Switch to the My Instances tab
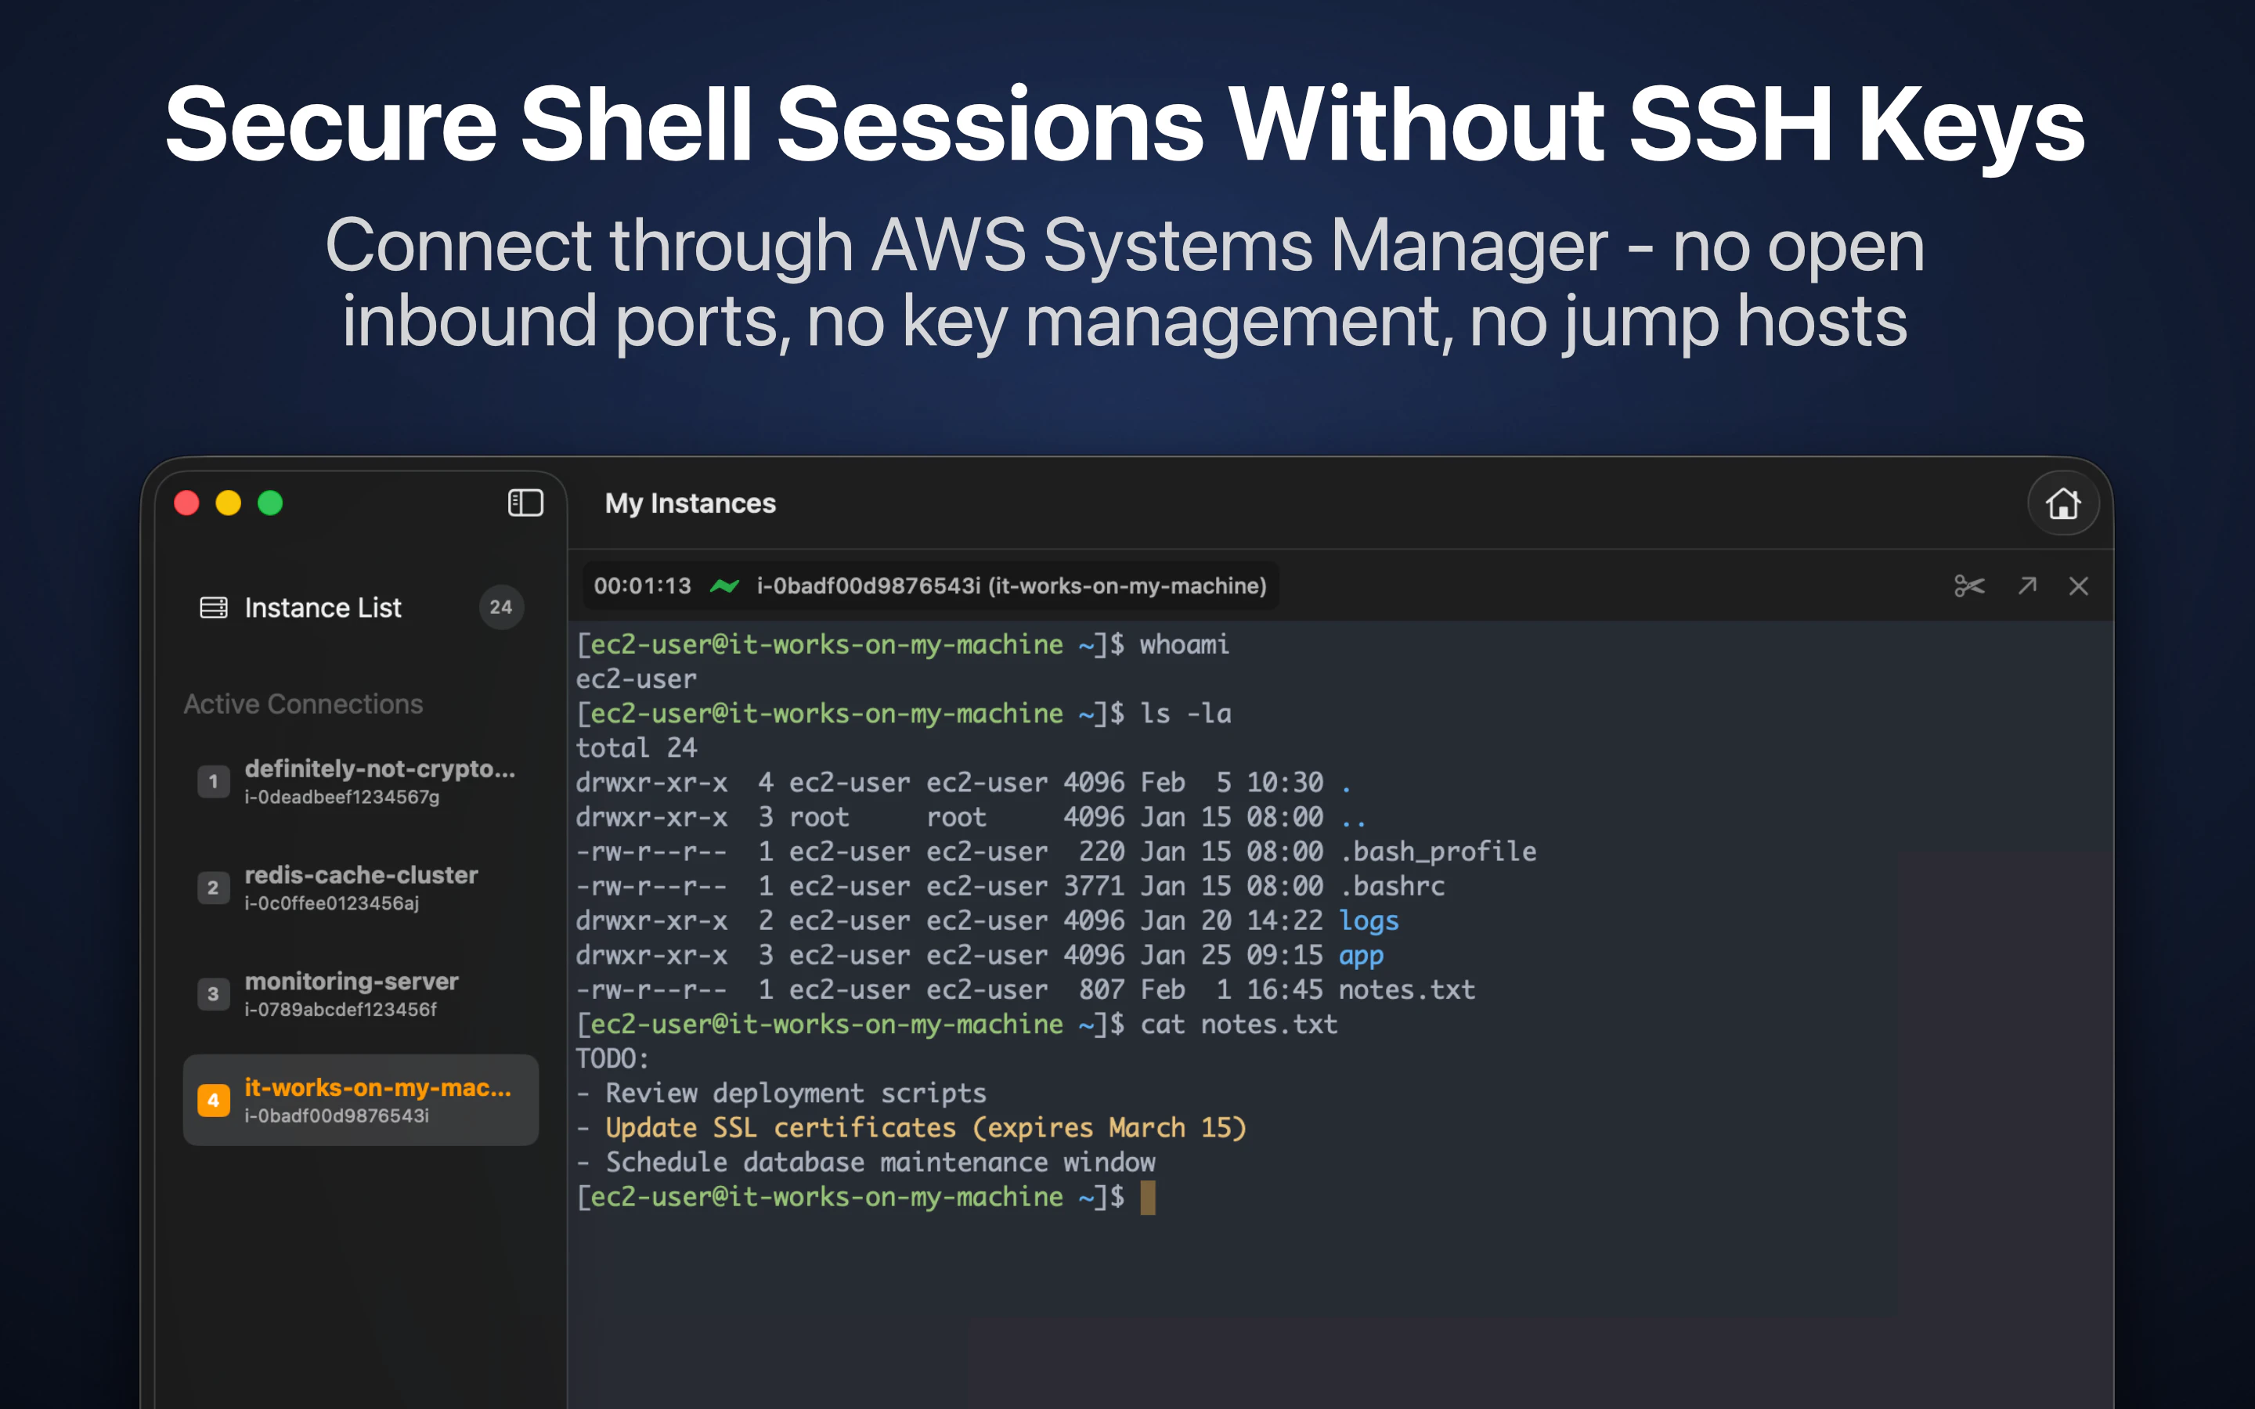The image size is (2255, 1409). pos(690,503)
